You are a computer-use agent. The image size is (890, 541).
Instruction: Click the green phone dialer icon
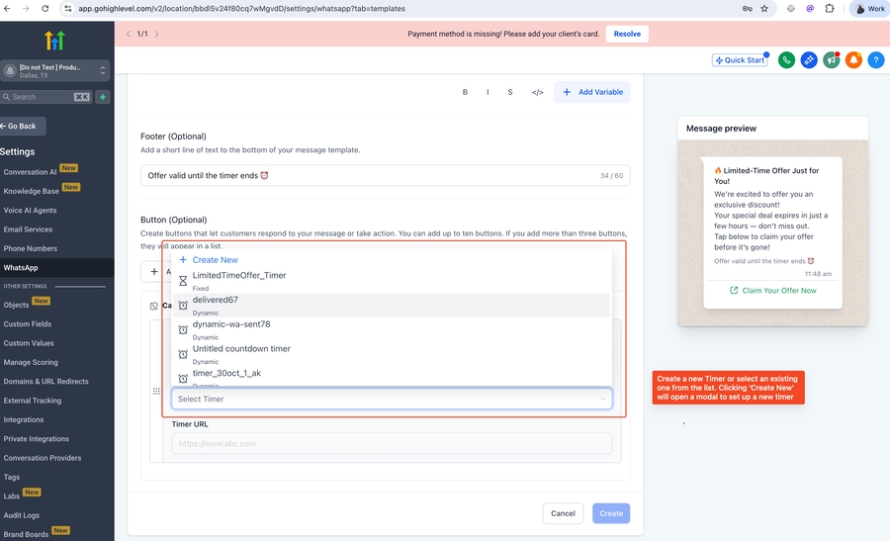(x=786, y=60)
